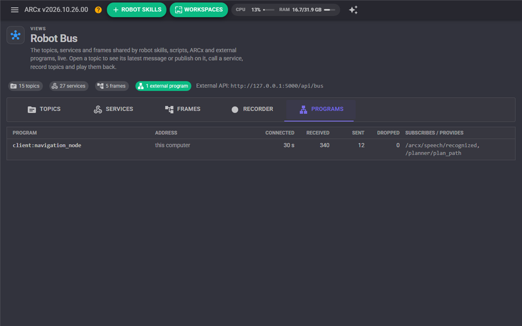Click the PROGRAM column header
Viewport: 522px width, 326px height.
[x=24, y=133]
